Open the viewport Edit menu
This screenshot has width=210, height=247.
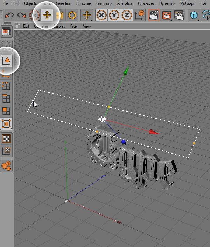pyautogui.click(x=26, y=26)
